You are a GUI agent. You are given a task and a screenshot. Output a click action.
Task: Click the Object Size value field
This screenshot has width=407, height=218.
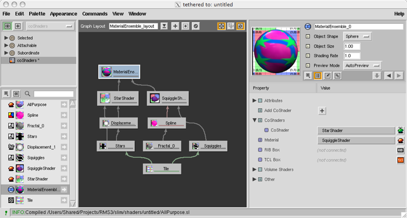pyautogui.click(x=352, y=46)
